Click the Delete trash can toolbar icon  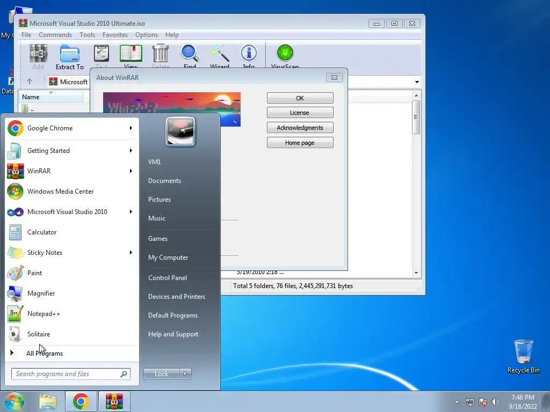[x=161, y=56]
